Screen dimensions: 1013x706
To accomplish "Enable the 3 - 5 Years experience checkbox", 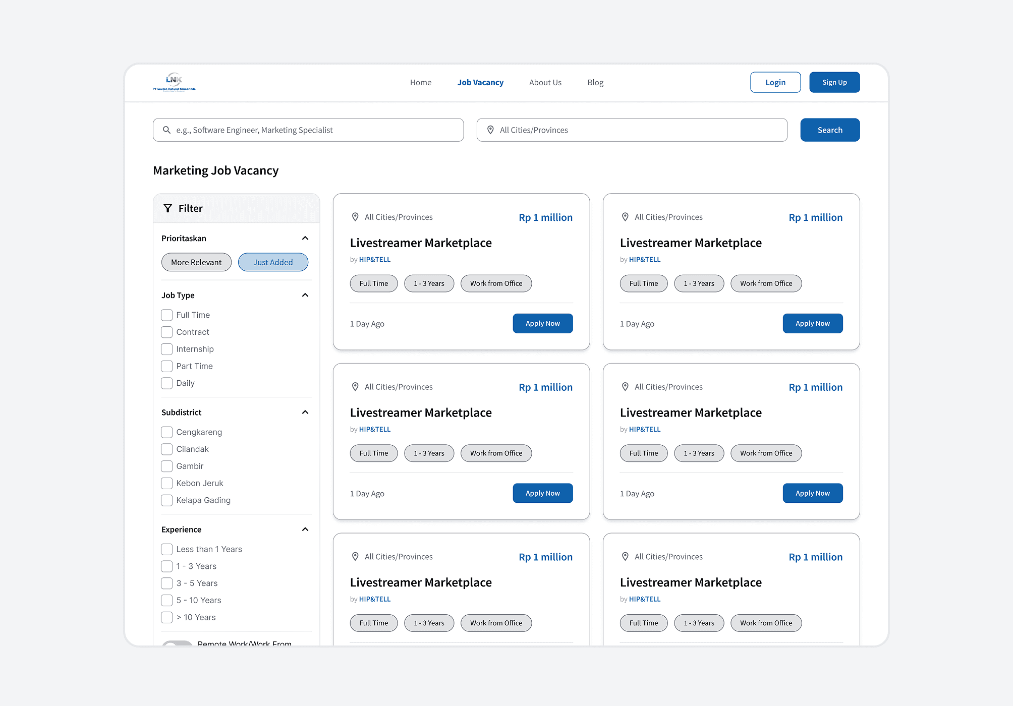I will pyautogui.click(x=167, y=583).
